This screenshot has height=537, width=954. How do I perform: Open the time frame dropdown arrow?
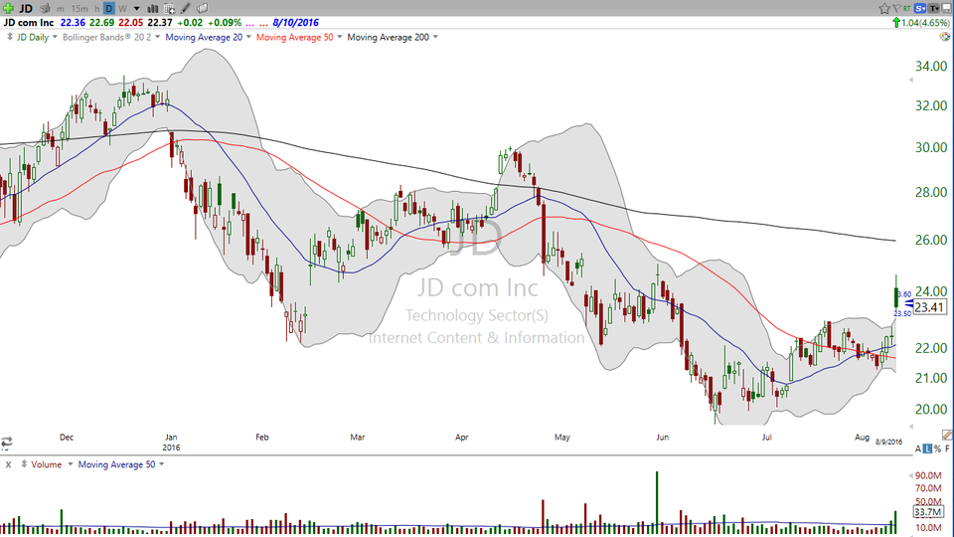click(x=137, y=9)
